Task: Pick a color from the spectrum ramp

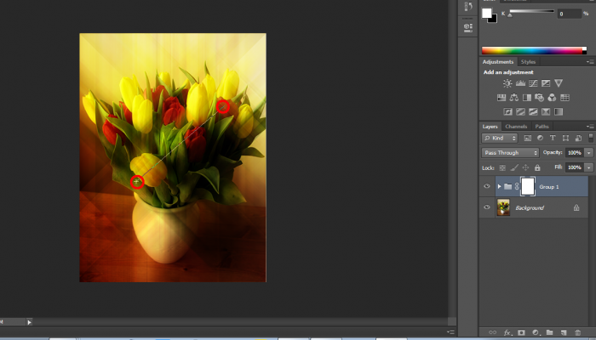Action: click(534, 50)
